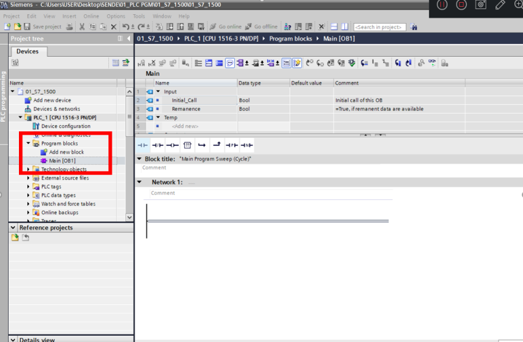523x342 pixels.
Task: Insert positive edge P contact
Action: pyautogui.click(x=232, y=145)
